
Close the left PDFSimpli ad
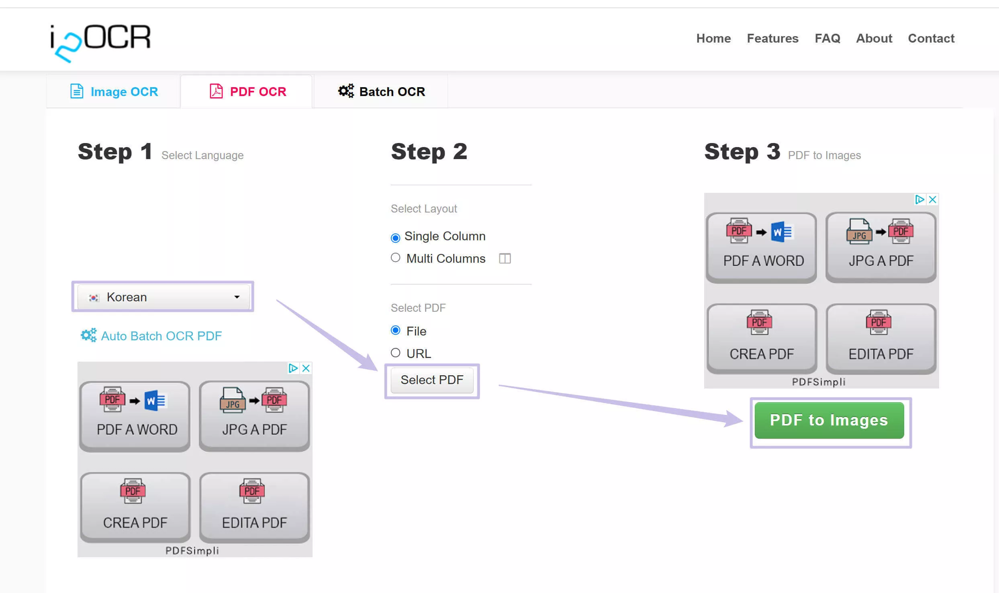point(306,368)
